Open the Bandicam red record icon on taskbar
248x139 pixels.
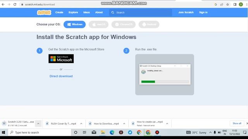coord(157,132)
